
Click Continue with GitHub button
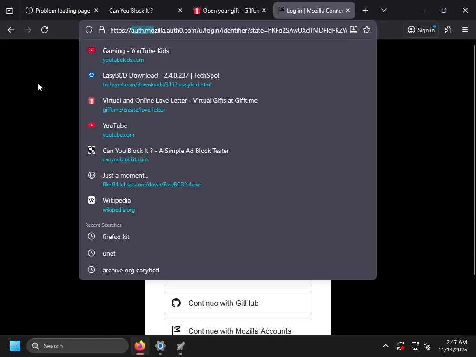[238, 303]
